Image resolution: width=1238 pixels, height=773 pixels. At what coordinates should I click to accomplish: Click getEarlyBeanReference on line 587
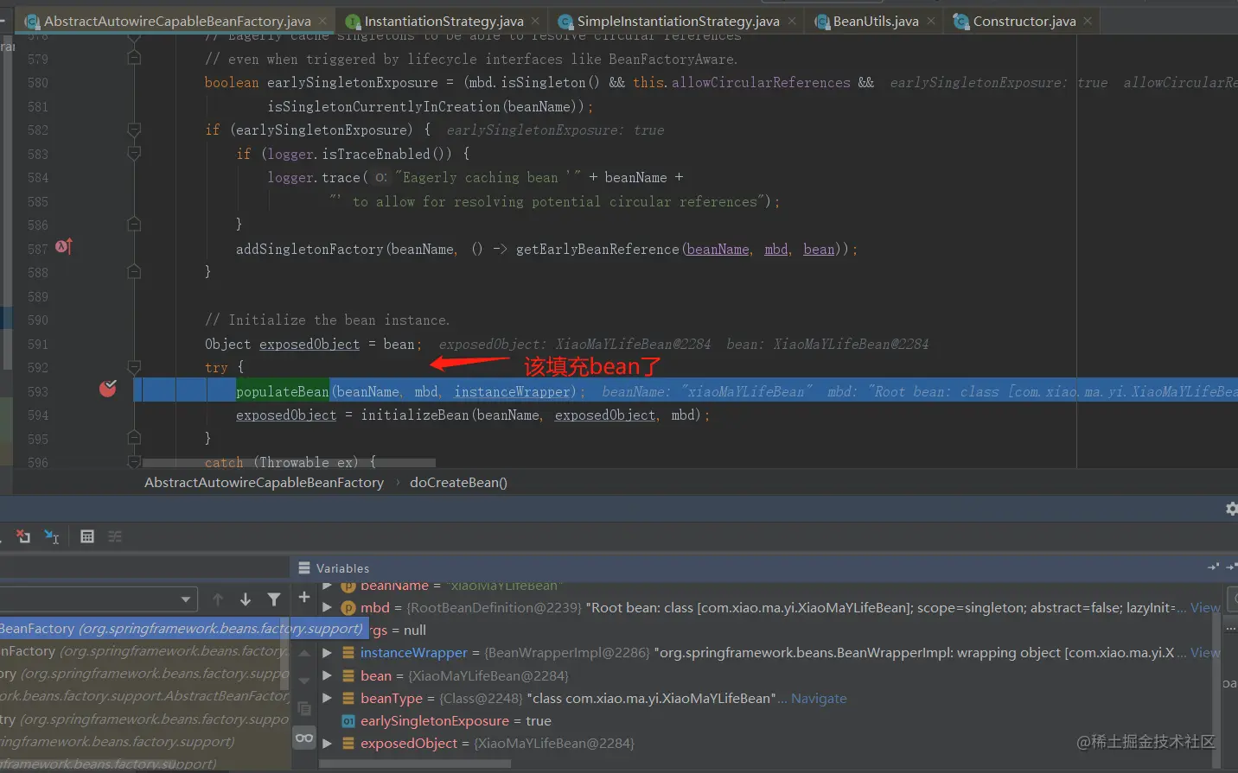pyautogui.click(x=597, y=249)
